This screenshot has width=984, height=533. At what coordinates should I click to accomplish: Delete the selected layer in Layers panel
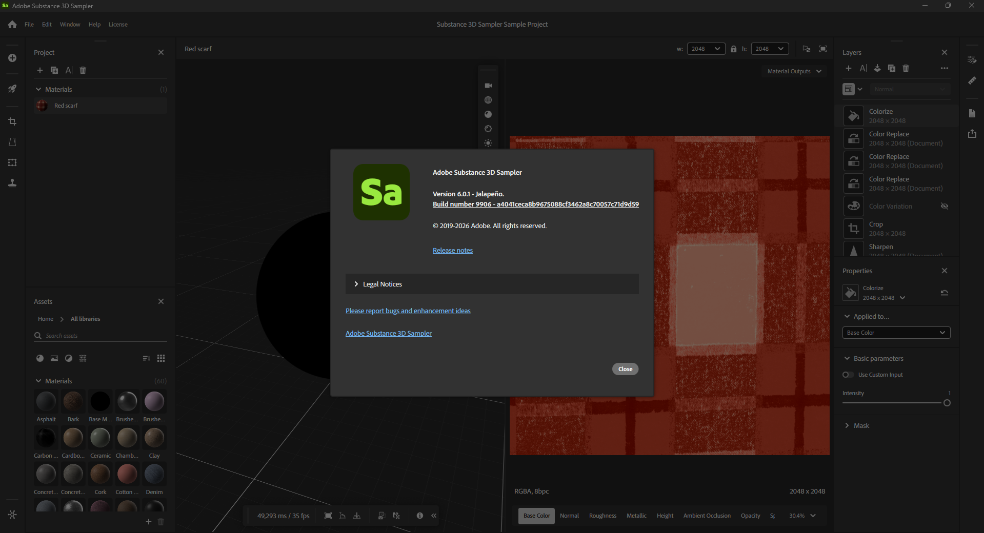tap(906, 68)
